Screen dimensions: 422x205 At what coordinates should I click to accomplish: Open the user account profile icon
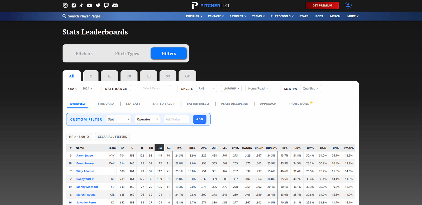pyautogui.click(x=348, y=5)
